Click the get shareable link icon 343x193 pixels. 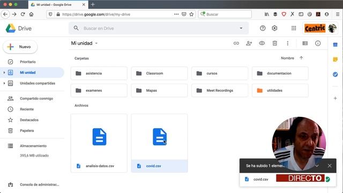pos(236,43)
